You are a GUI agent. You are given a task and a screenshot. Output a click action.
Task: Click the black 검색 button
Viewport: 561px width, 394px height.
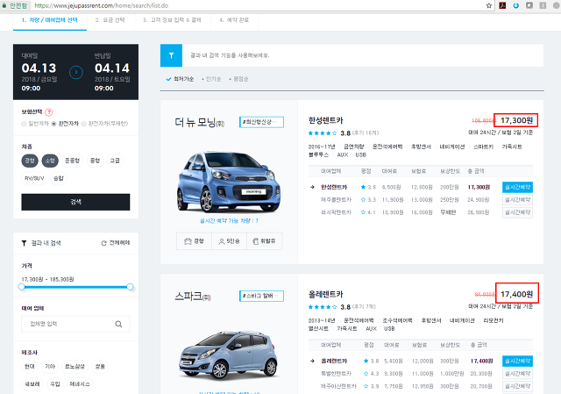(x=75, y=202)
